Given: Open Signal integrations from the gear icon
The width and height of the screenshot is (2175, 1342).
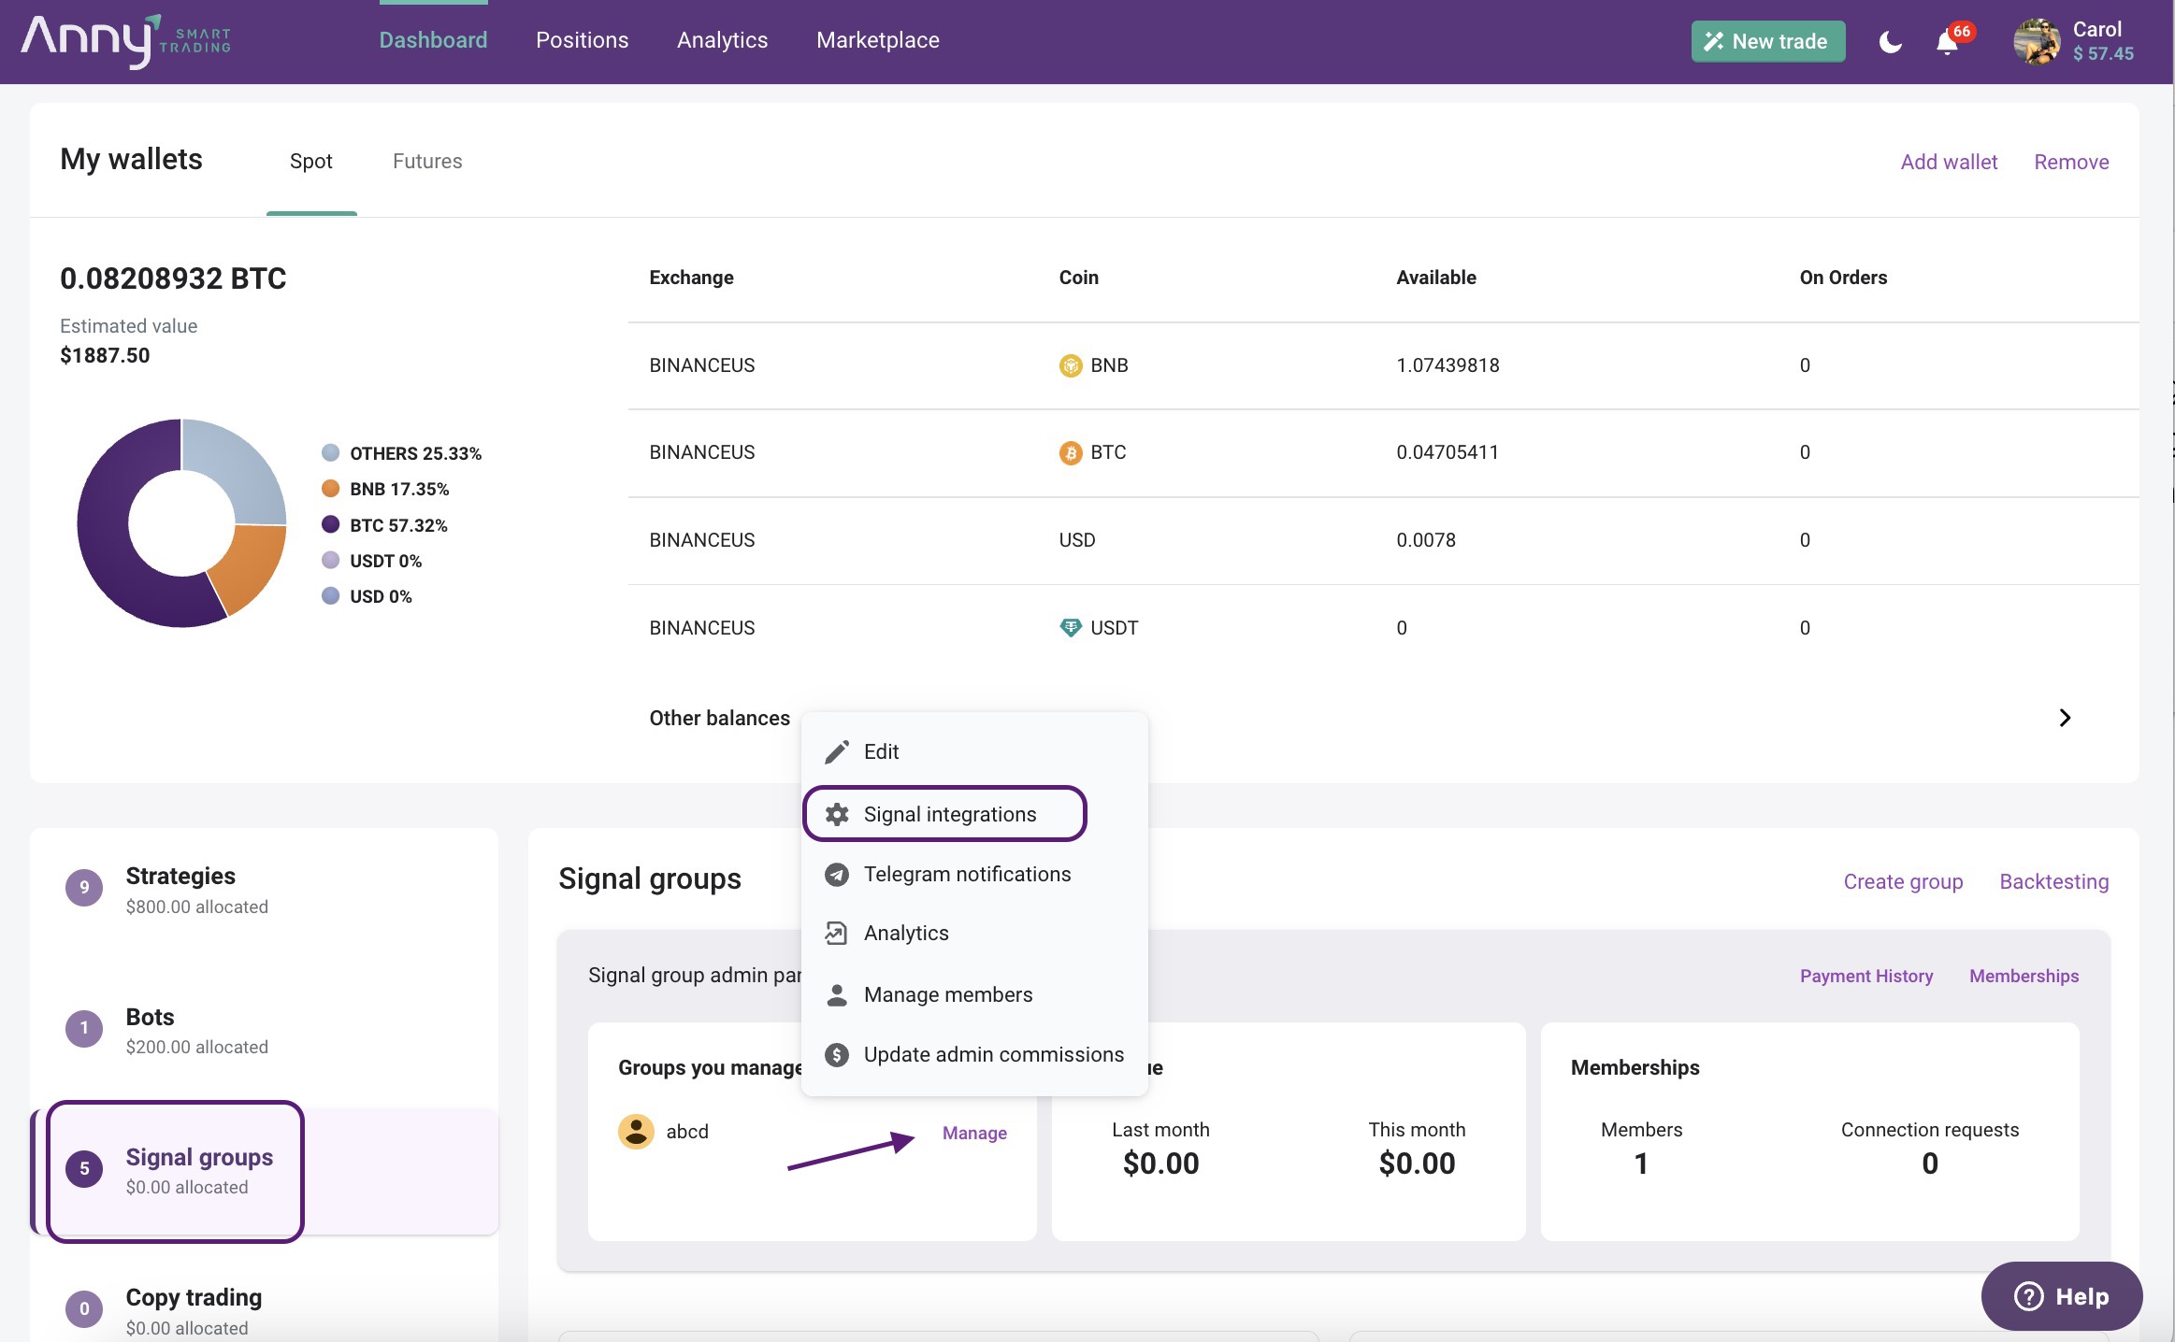Looking at the screenshot, I should [838, 814].
